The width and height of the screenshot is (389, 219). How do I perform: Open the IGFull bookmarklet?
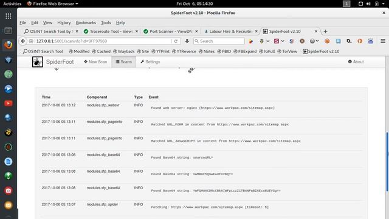tap(267, 51)
